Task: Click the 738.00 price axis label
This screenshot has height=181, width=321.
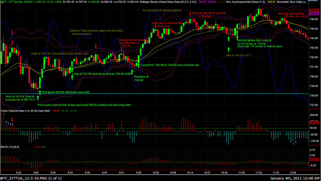Action: (314, 96)
